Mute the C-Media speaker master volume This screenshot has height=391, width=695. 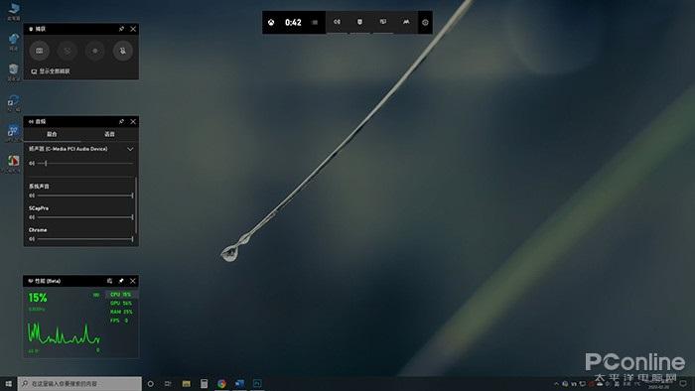32,164
